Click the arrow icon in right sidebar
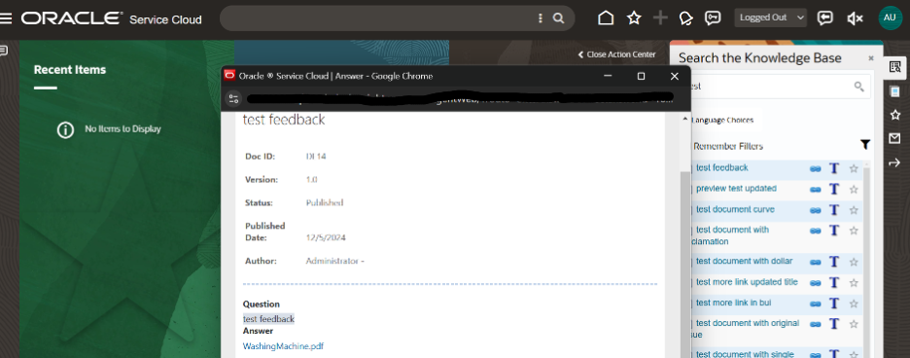 (x=894, y=163)
